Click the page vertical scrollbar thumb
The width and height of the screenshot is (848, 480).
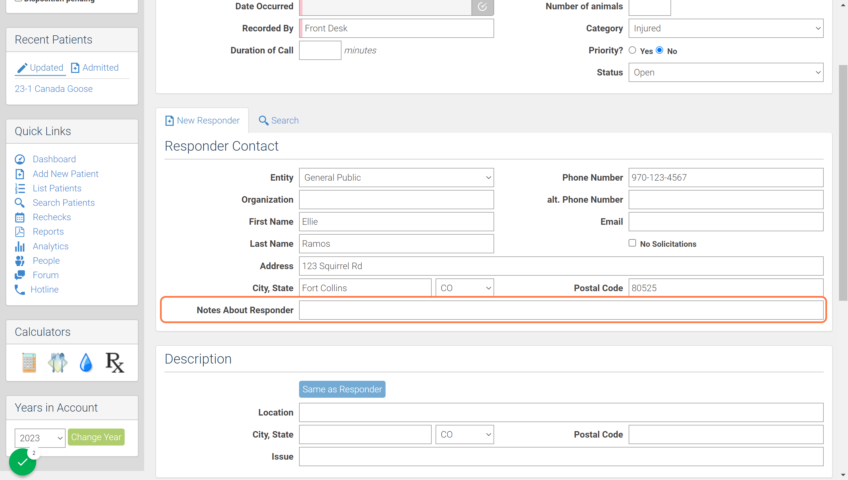pyautogui.click(x=843, y=183)
